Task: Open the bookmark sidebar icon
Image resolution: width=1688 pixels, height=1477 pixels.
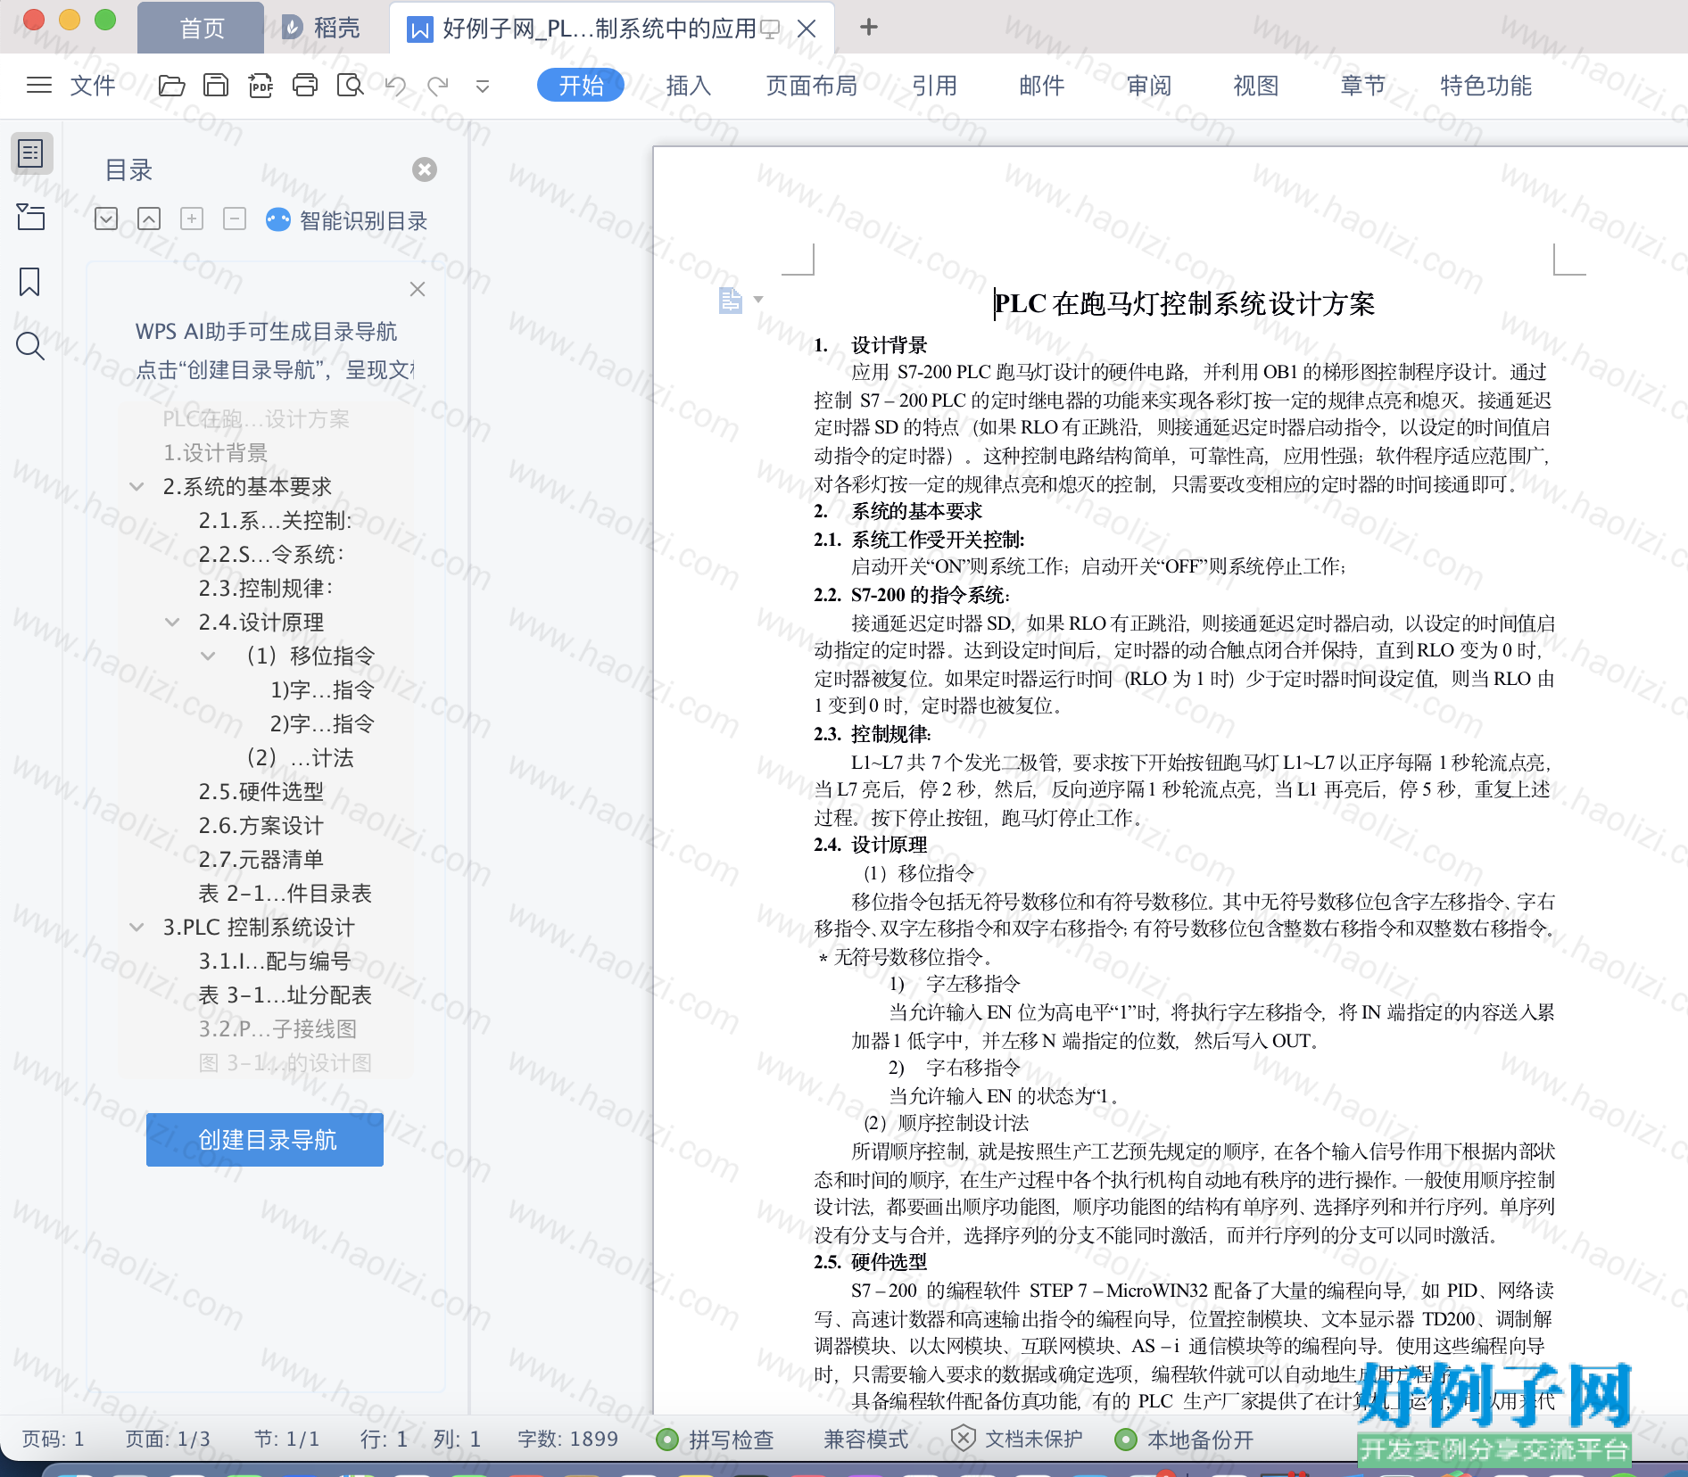Action: [x=29, y=282]
